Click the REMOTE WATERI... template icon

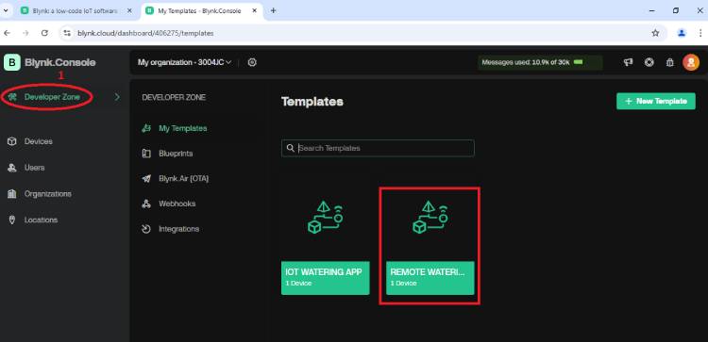point(430,218)
